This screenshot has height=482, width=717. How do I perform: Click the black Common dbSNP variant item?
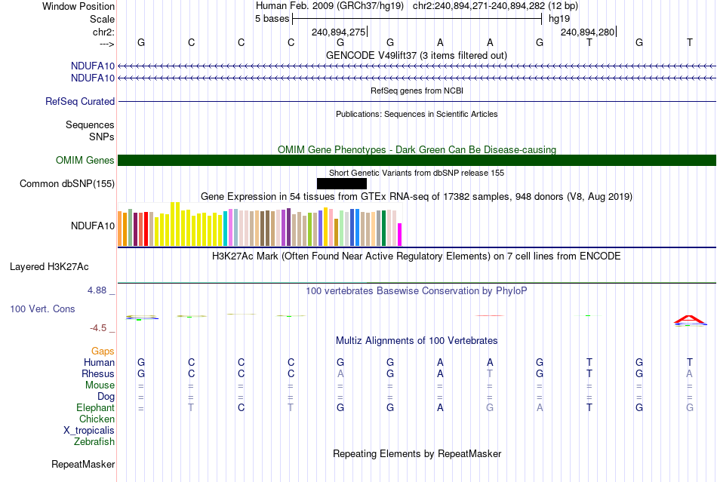coord(342,183)
